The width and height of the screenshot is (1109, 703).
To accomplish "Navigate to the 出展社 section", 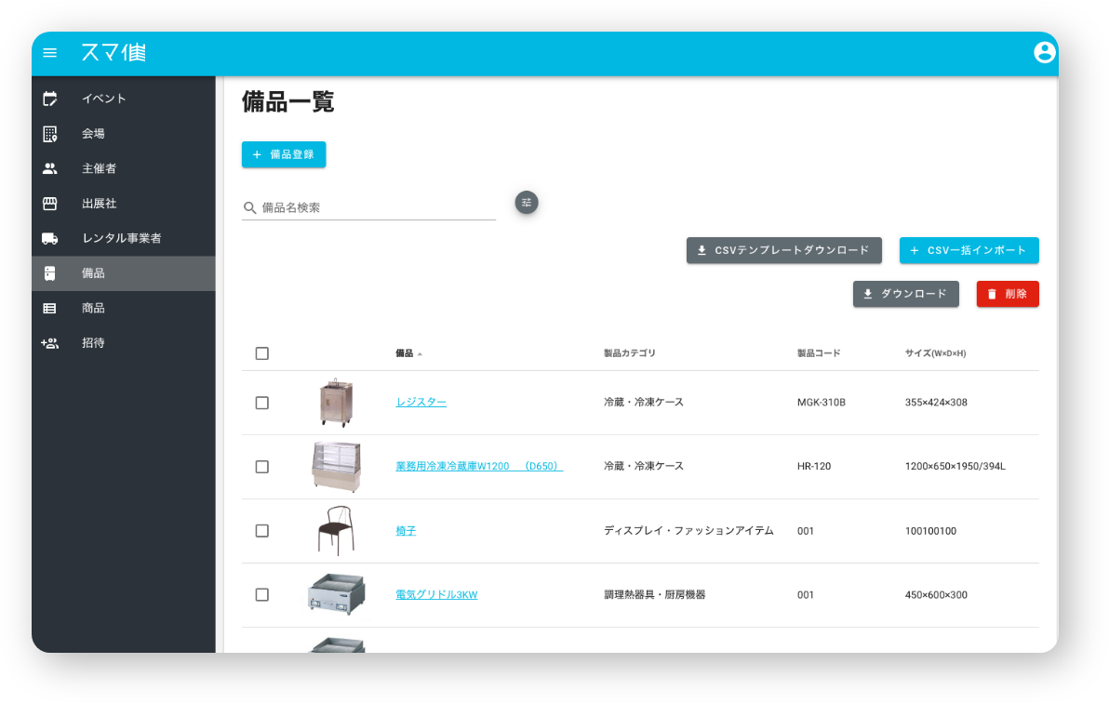I will pos(49,203).
